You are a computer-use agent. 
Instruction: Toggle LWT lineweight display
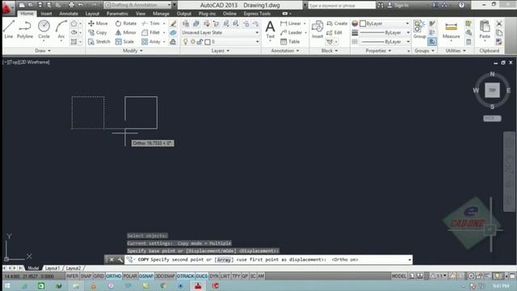[x=225, y=276]
